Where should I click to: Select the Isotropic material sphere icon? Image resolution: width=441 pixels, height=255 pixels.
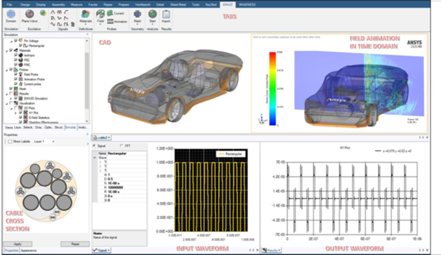20,55
